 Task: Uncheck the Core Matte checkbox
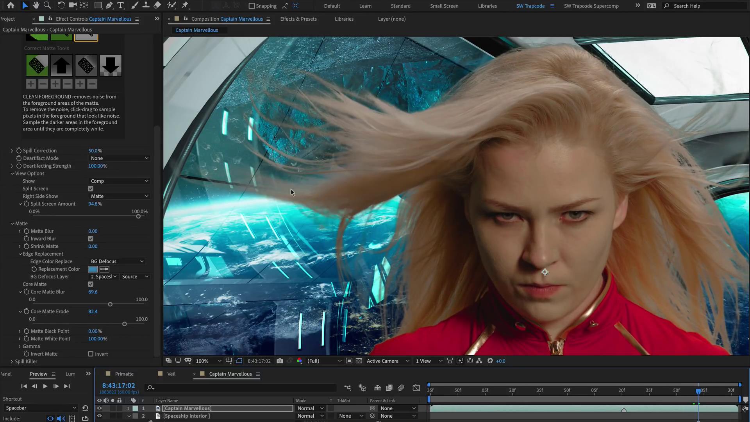point(91,284)
